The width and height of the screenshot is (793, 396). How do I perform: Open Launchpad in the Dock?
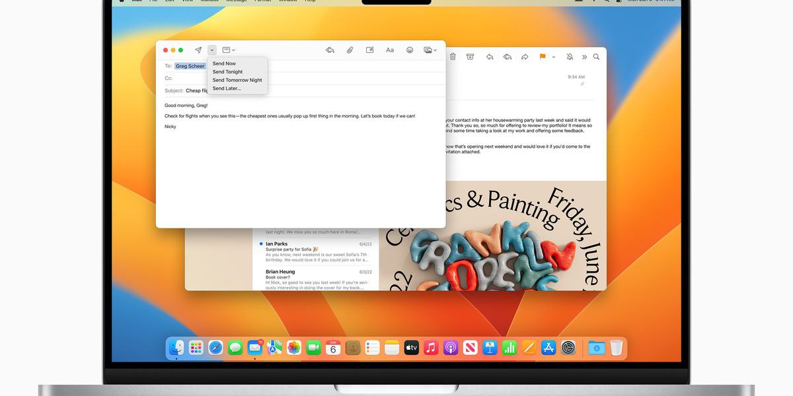[196, 348]
